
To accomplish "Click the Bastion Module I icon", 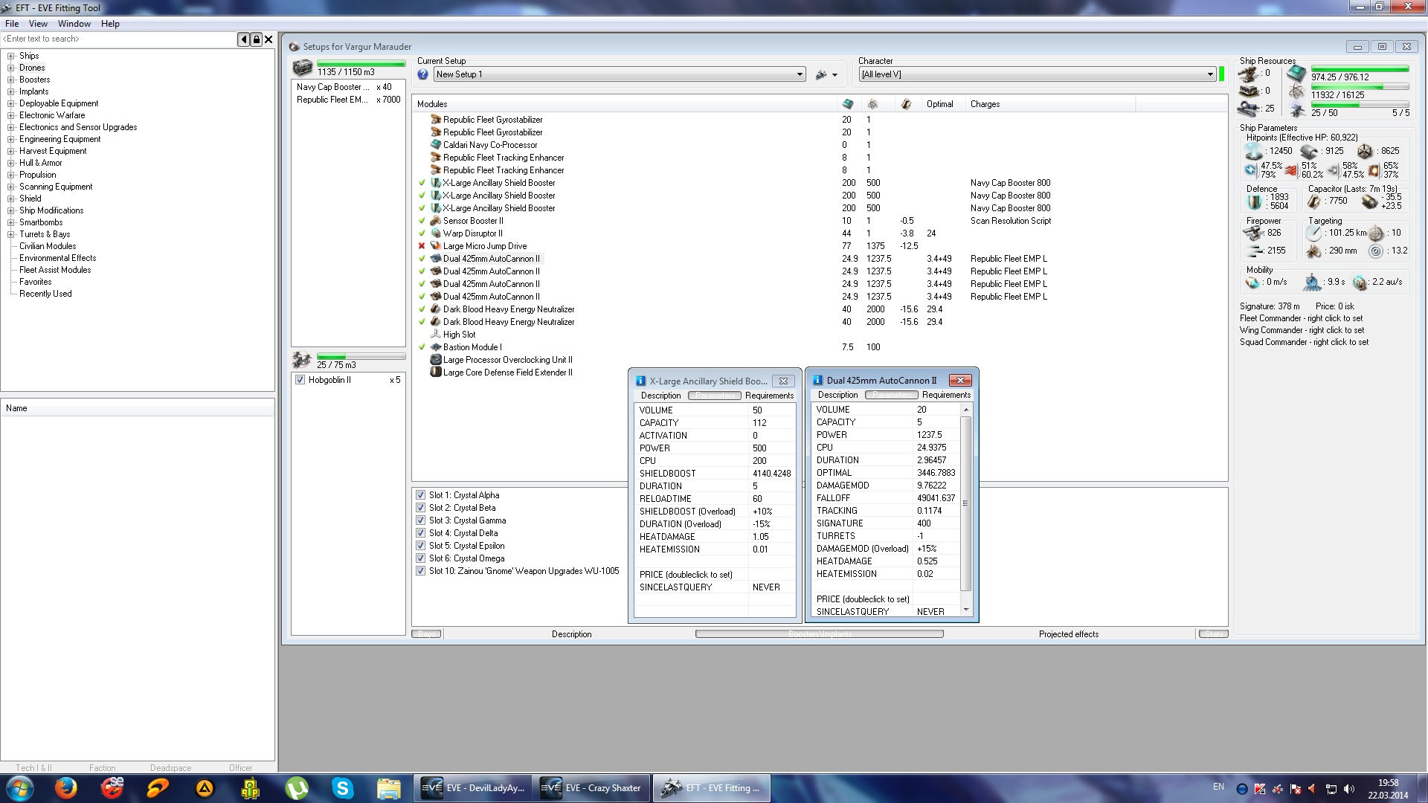I will pyautogui.click(x=436, y=347).
